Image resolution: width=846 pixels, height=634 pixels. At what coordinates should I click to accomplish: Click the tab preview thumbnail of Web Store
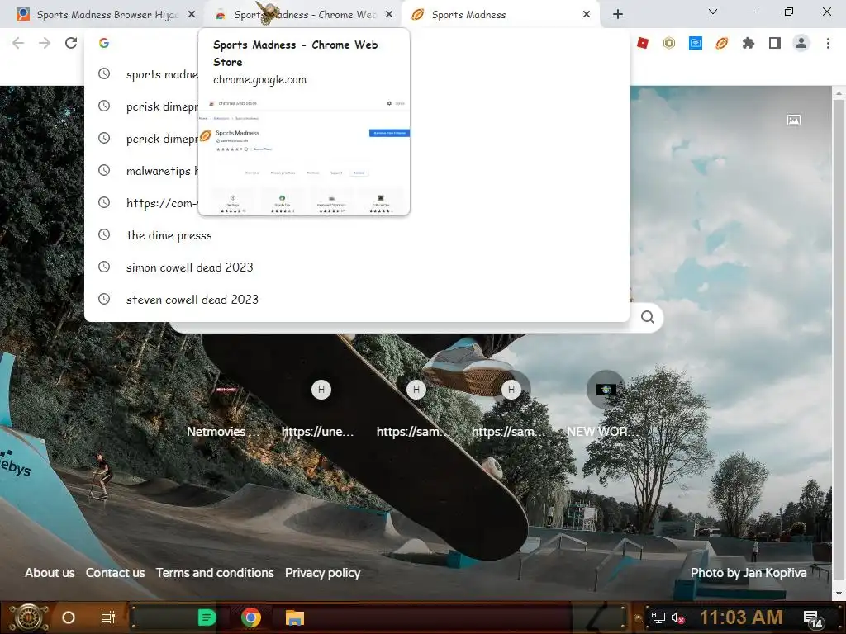tap(304, 155)
